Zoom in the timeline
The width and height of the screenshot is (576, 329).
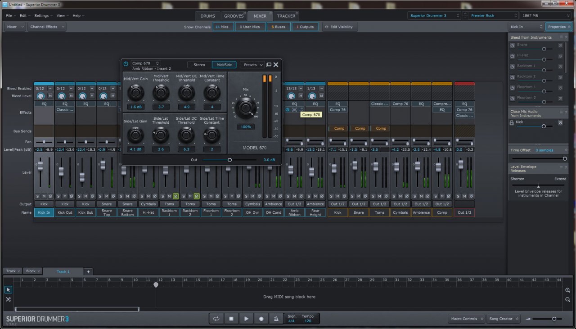pyautogui.click(x=568, y=290)
